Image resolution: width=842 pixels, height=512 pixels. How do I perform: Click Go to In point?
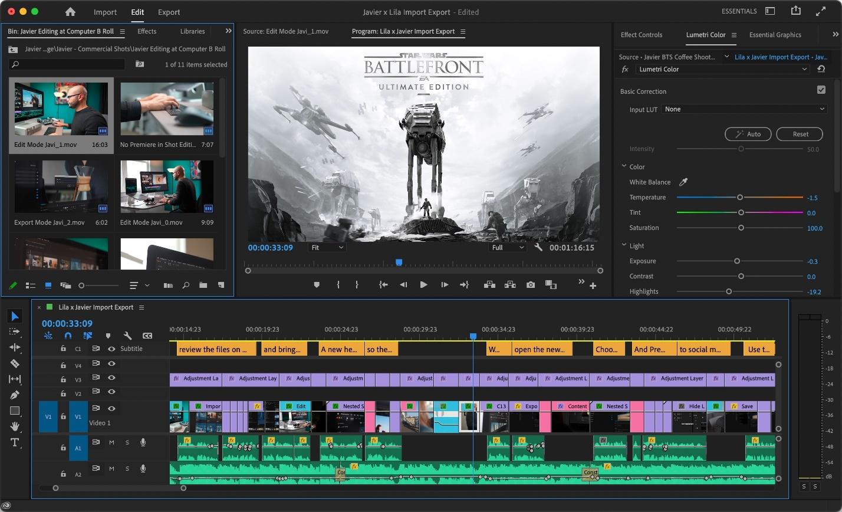point(383,284)
